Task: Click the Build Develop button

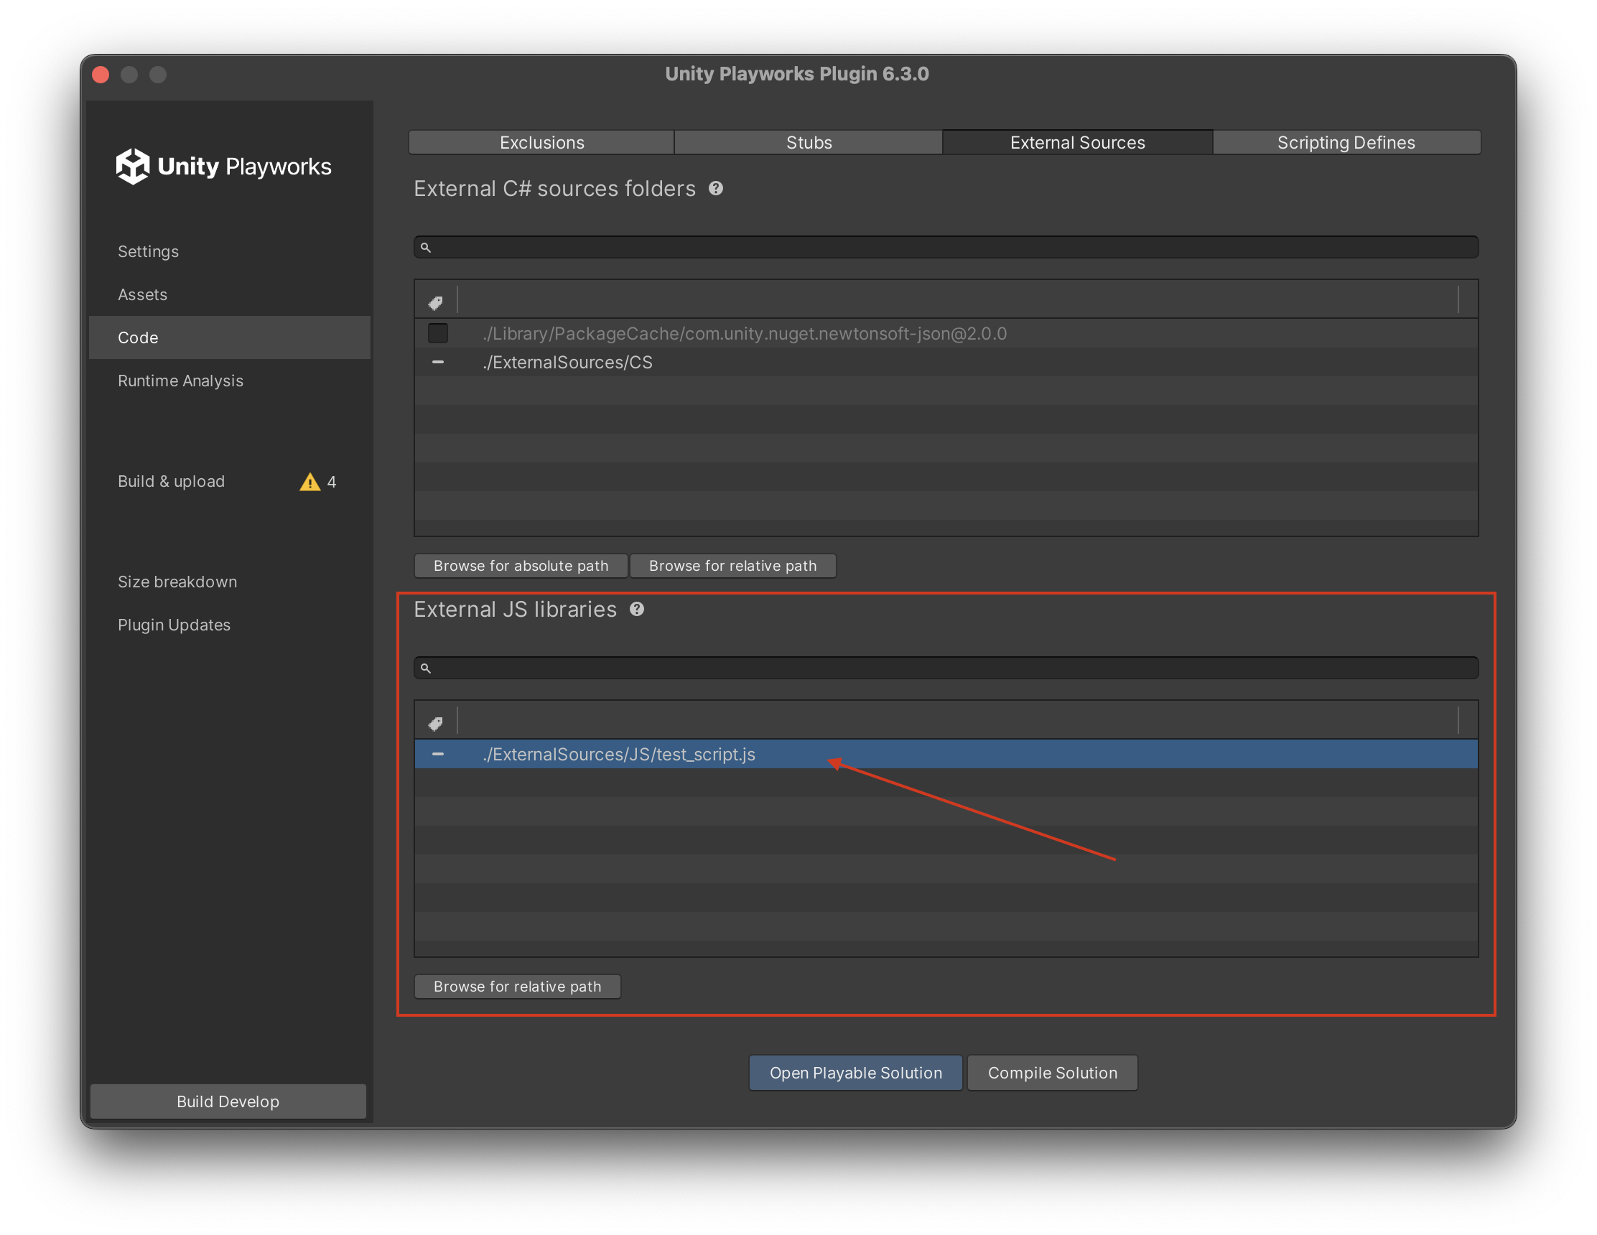Action: [228, 1101]
